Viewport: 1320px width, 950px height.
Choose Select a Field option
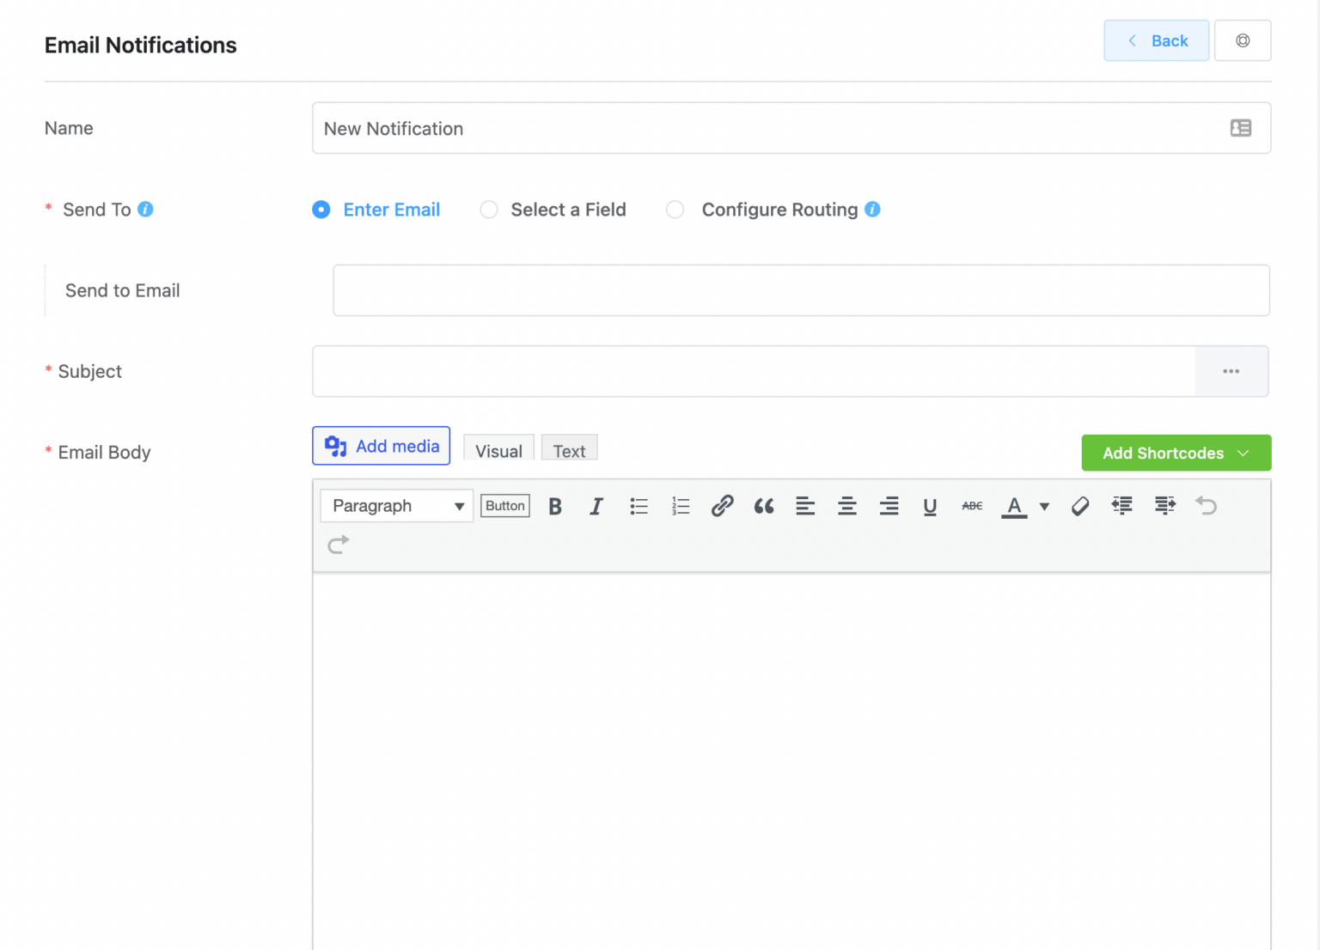488,210
